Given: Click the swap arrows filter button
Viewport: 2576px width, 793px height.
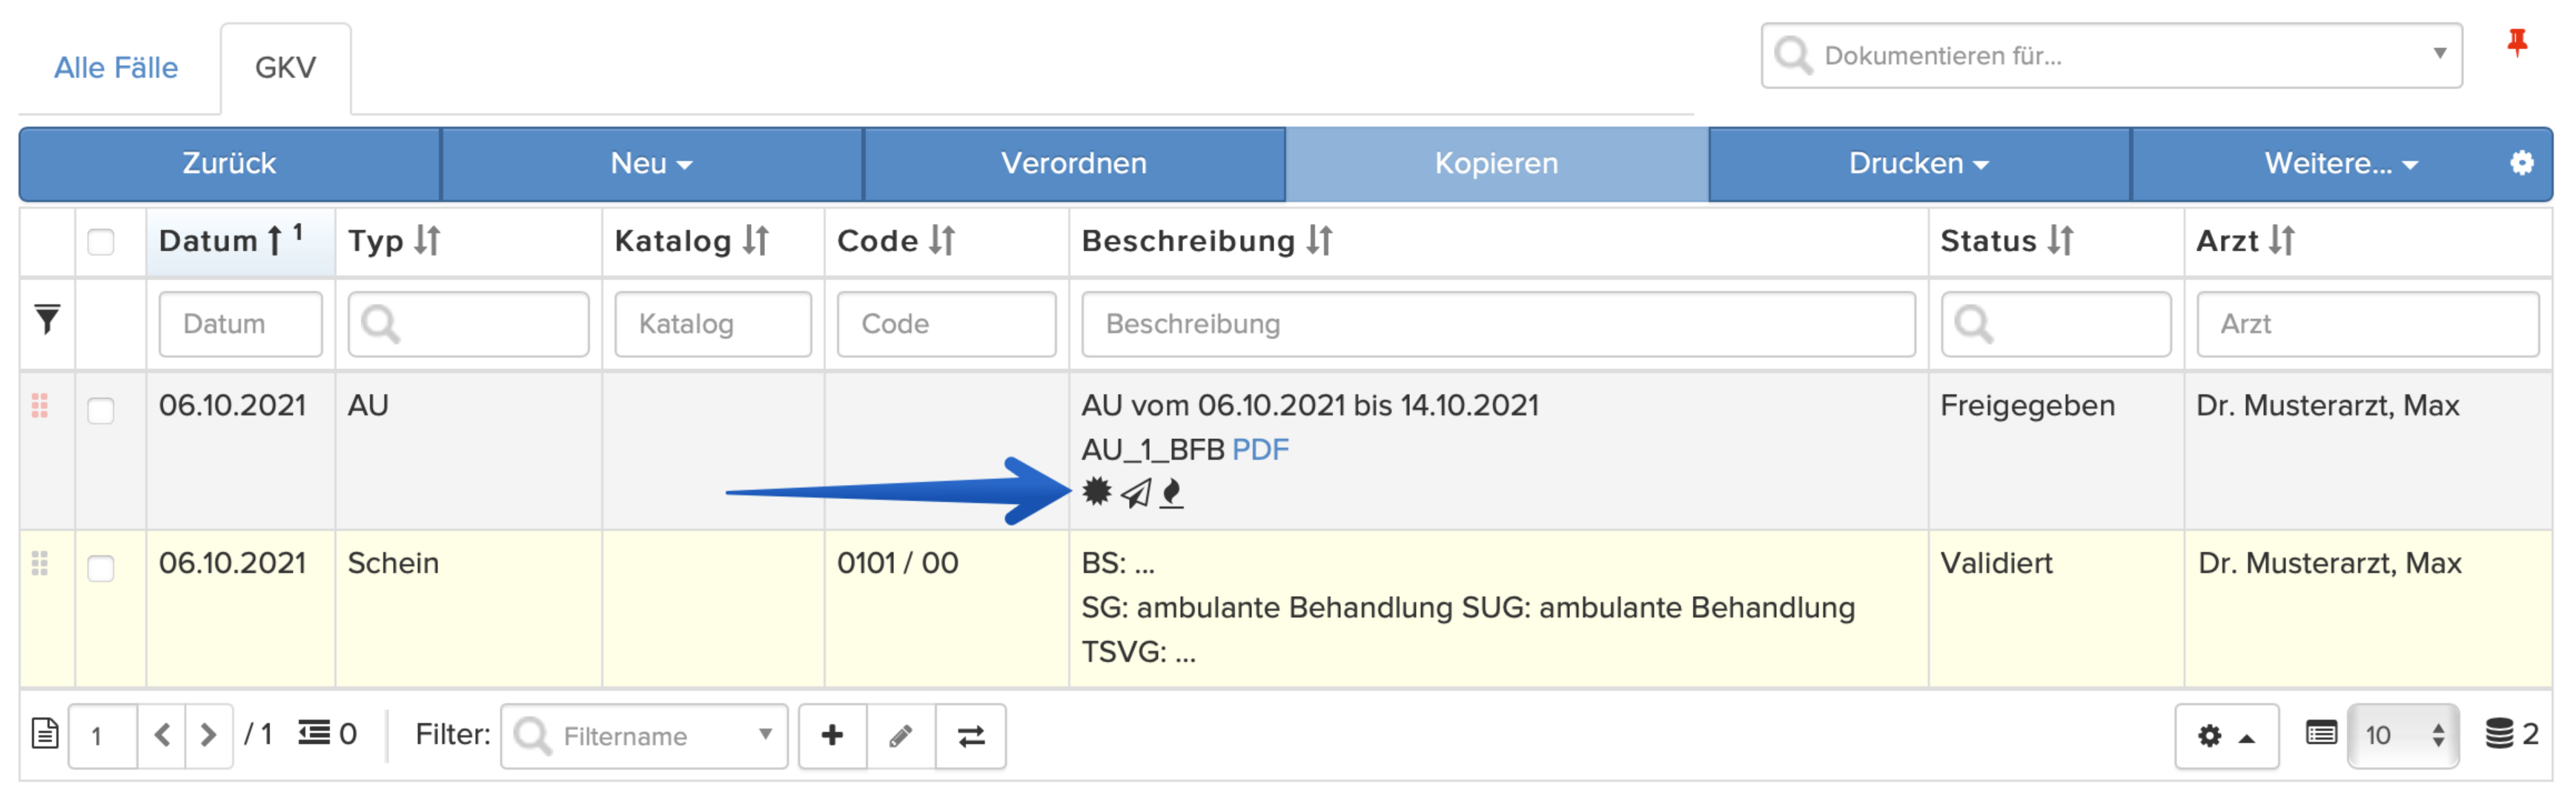Looking at the screenshot, I should click(x=971, y=736).
